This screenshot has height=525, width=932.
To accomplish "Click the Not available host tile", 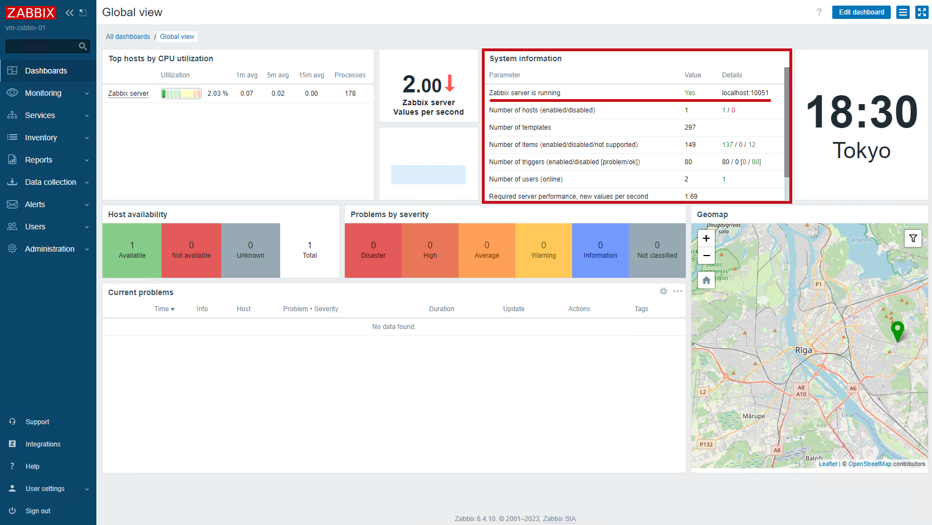I will 191,251.
